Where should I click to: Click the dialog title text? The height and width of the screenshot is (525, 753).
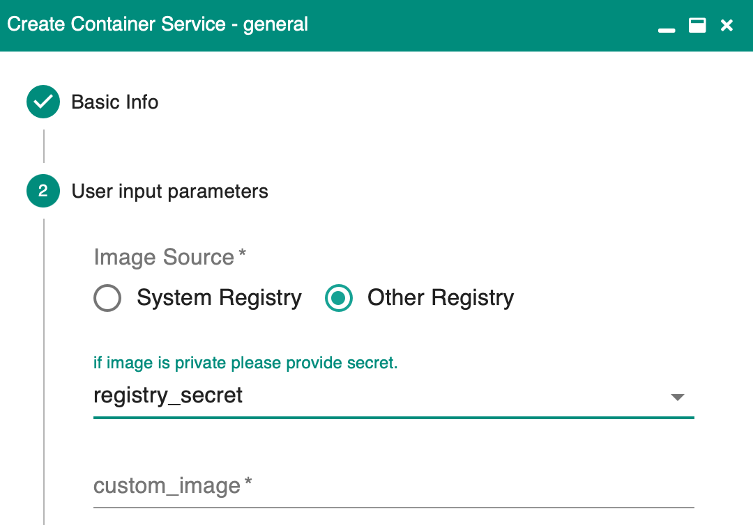(x=158, y=24)
